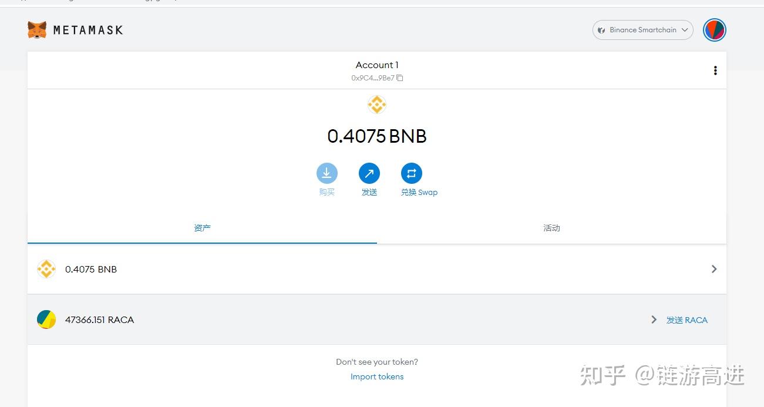Click the BNB token logo above balance
The width and height of the screenshot is (764, 407).
click(x=377, y=105)
